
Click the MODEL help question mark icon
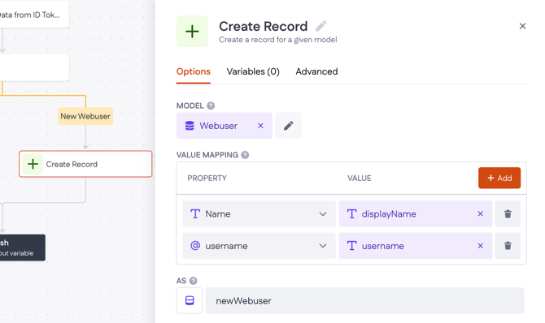point(211,106)
